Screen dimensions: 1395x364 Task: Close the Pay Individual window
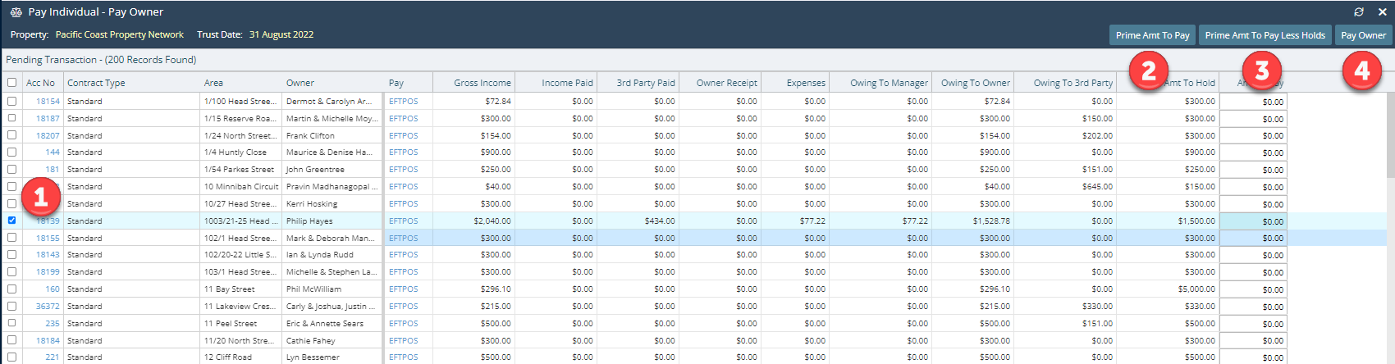pos(1382,12)
